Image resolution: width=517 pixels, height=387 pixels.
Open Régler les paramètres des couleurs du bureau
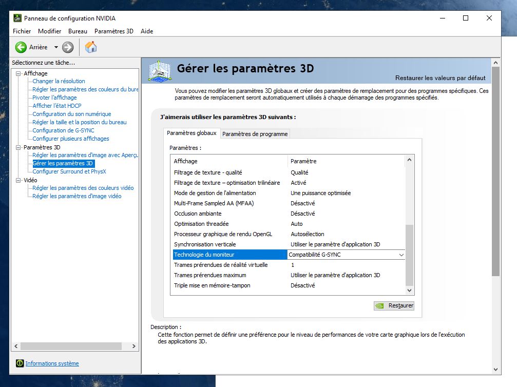pos(85,89)
